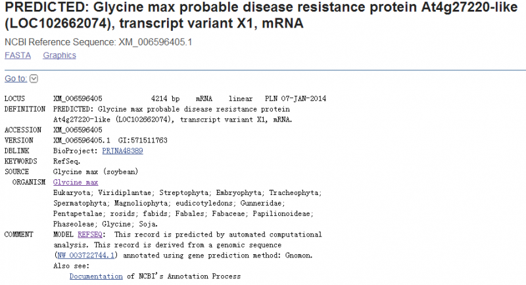Open Documentation of NCBI's Annotation Process
Image resolution: width=526 pixels, height=285 pixels.
click(96, 276)
